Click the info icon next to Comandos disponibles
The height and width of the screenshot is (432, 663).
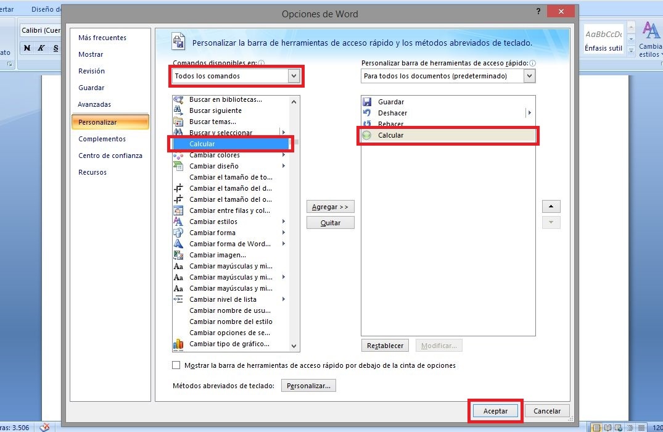coord(261,63)
